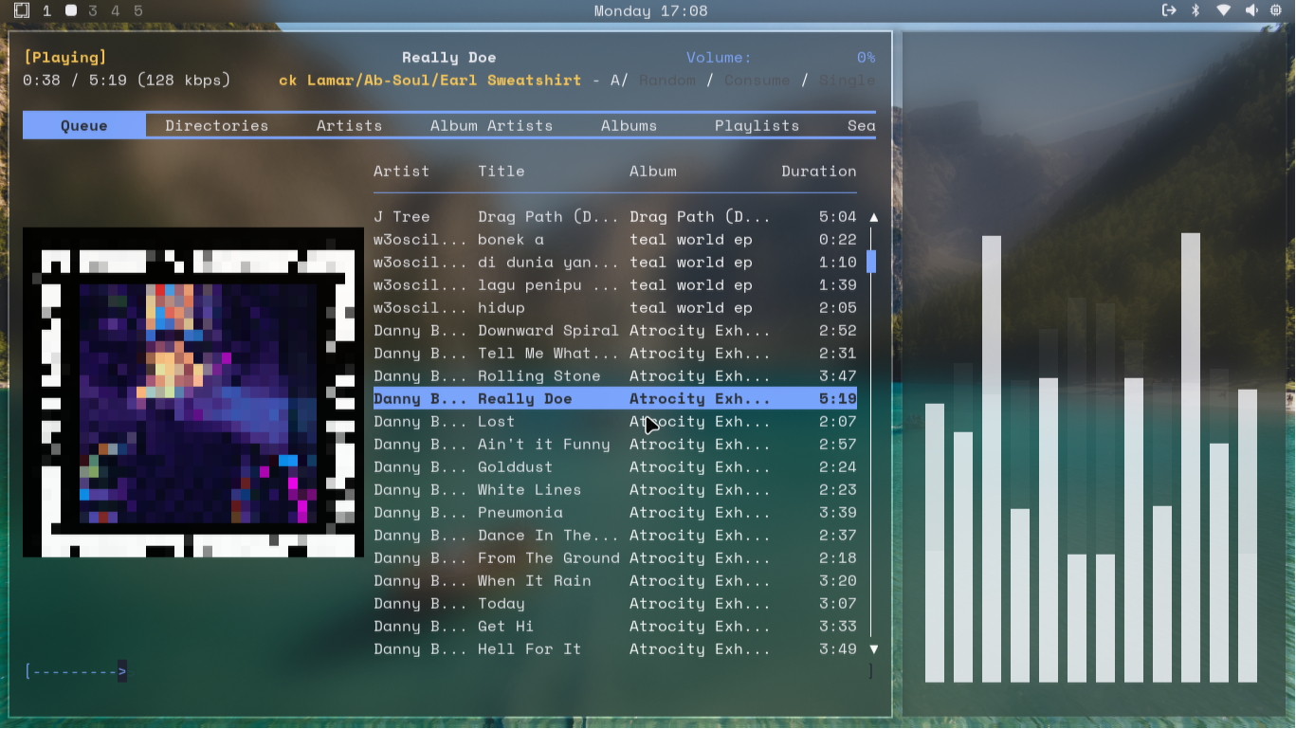This screenshot has width=1296, height=729.
Task: Select the track hidup
Action: click(x=615, y=308)
